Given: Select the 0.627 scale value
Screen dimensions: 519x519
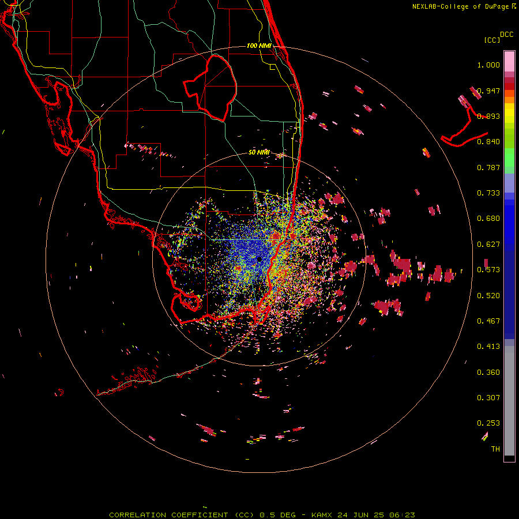Looking at the screenshot, I should click(488, 245).
